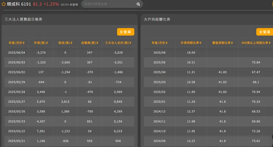Click 投信 value 3,813

point(65,102)
